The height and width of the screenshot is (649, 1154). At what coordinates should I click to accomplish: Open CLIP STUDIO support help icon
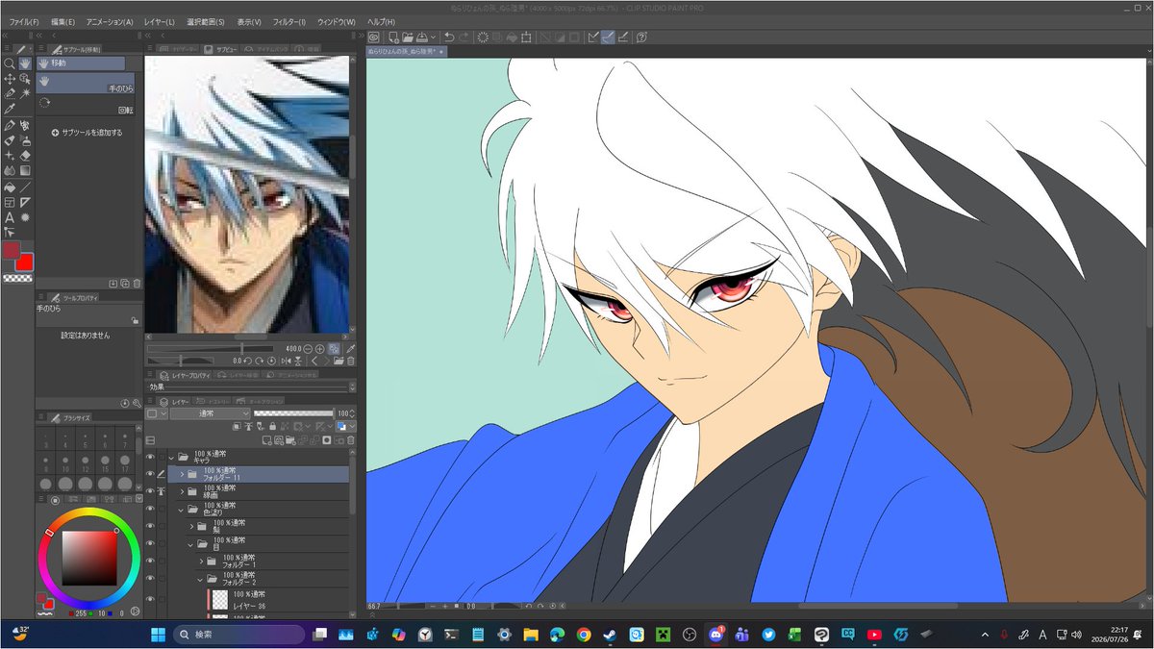pos(641,37)
